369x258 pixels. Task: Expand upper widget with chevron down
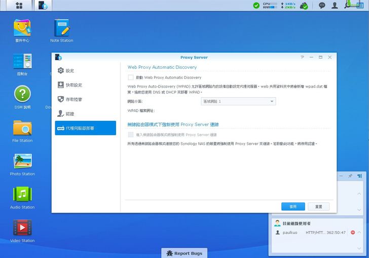click(359, 209)
